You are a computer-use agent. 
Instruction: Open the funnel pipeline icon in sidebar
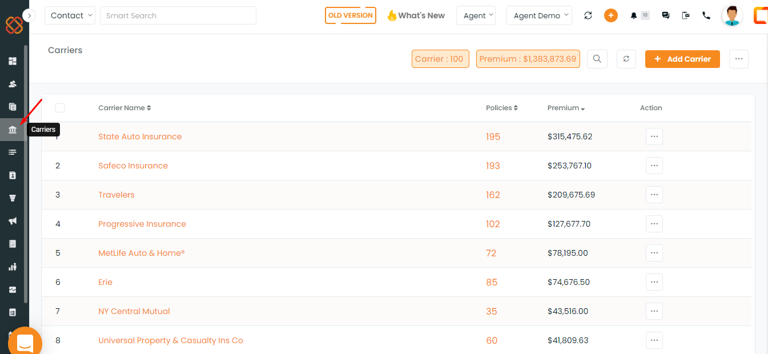coord(13,198)
